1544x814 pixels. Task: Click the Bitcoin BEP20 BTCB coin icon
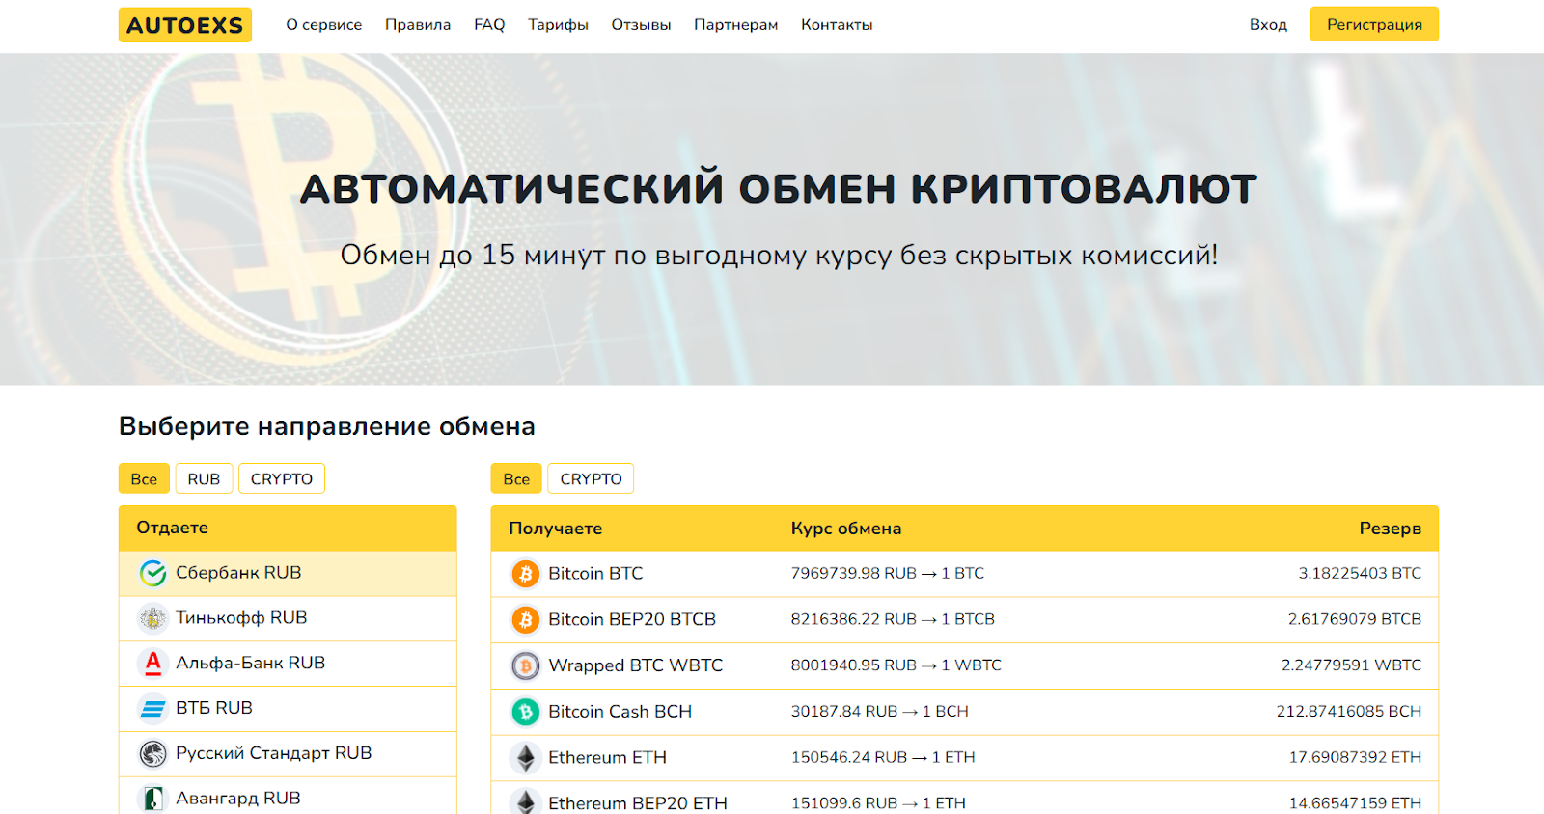pyautogui.click(x=525, y=619)
